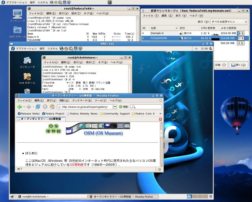
Task: Click the workspace switcher in the VNC bottom panel
Action: pyautogui.click(x=198, y=196)
